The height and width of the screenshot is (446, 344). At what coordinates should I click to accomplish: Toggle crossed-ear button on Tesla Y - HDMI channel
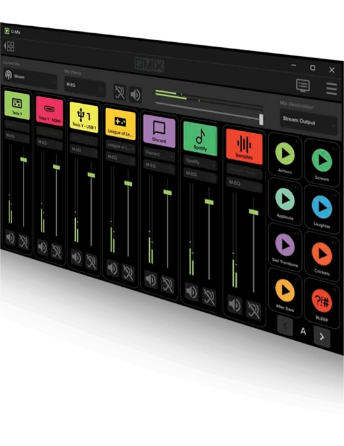coord(56,251)
